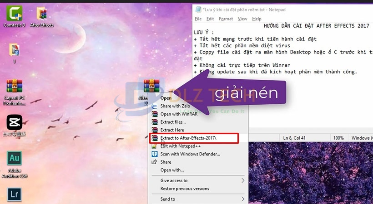The width and height of the screenshot is (373, 204).
Task: Open Notepad View menu
Action: point(242,19)
